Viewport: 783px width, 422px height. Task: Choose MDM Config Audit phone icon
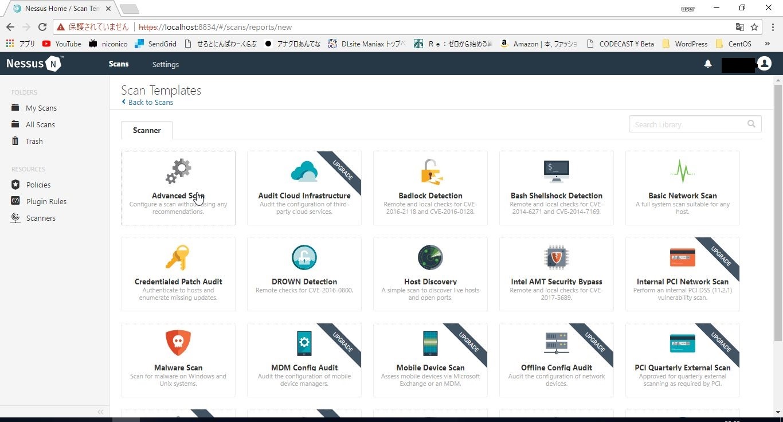(x=304, y=343)
